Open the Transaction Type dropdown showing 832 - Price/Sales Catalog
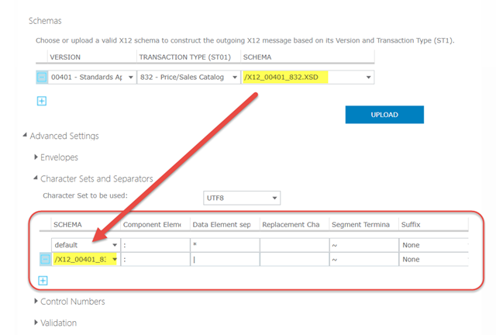Viewport: 496px width, 335px height. [x=188, y=77]
